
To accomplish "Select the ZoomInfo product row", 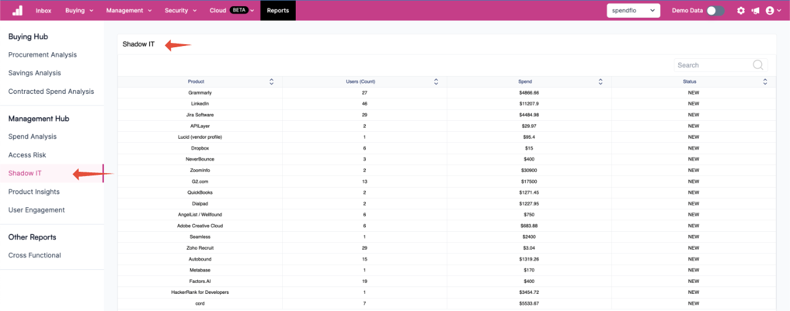I will pos(447,170).
